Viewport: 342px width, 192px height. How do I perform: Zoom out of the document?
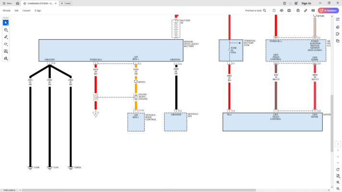click(x=338, y=189)
